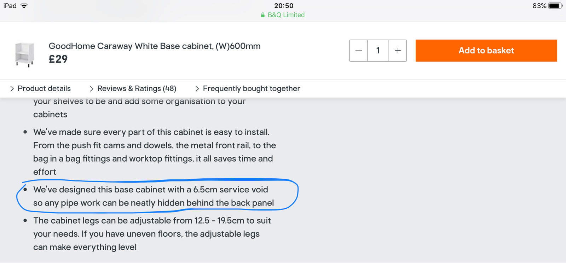Screen dimensions: 566x266
Task: Tap the 20:50 clock in status bar
Action: [284, 6]
